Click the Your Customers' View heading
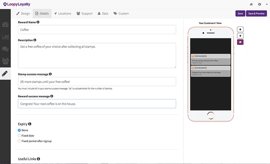 210,23
